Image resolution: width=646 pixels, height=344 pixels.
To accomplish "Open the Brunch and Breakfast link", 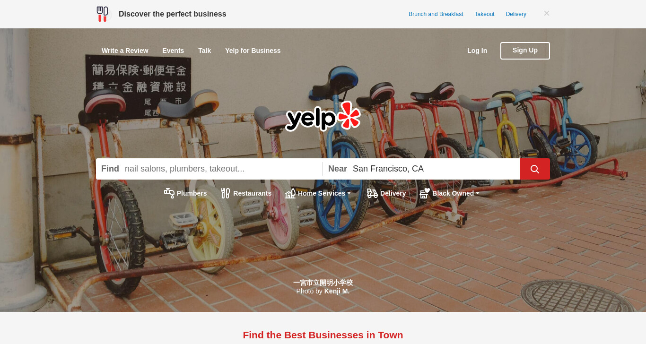I will (x=436, y=14).
